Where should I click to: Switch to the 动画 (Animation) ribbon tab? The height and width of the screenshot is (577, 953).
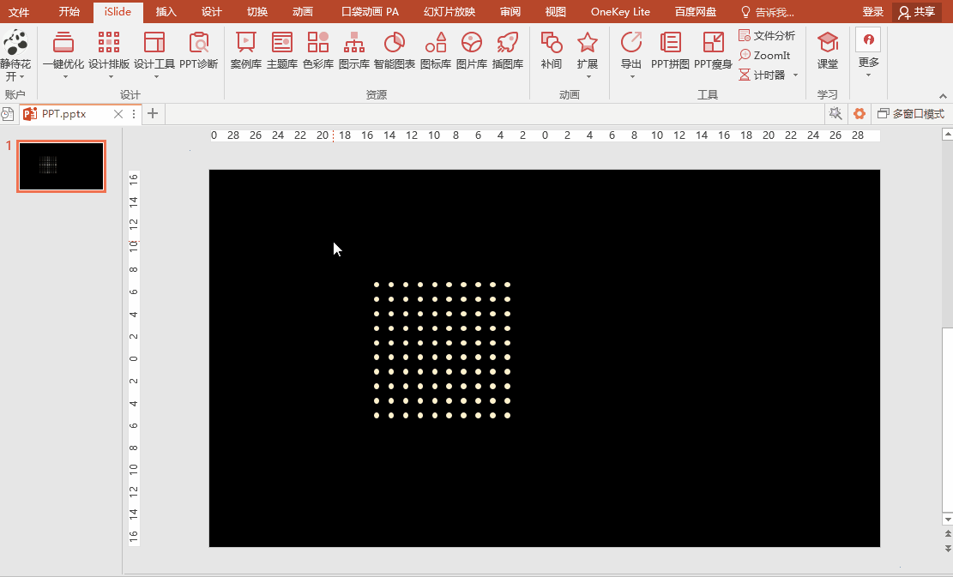(303, 11)
